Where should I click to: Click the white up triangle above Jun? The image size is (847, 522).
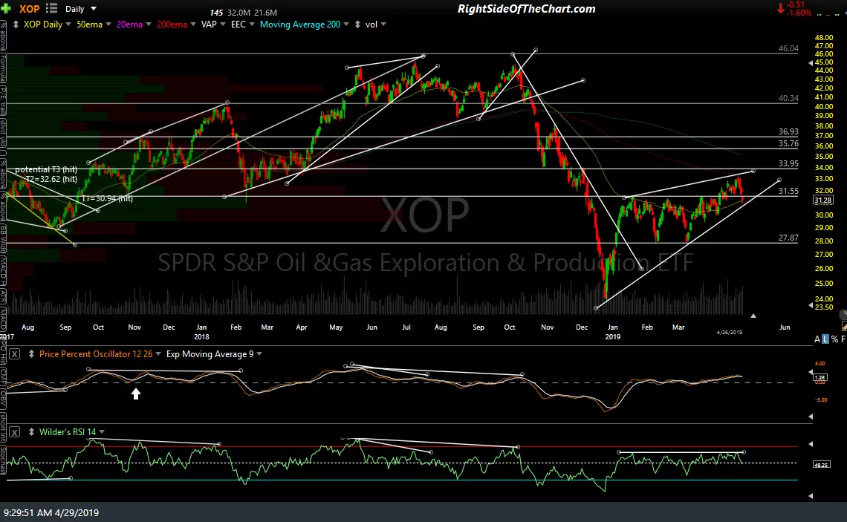click(x=753, y=316)
